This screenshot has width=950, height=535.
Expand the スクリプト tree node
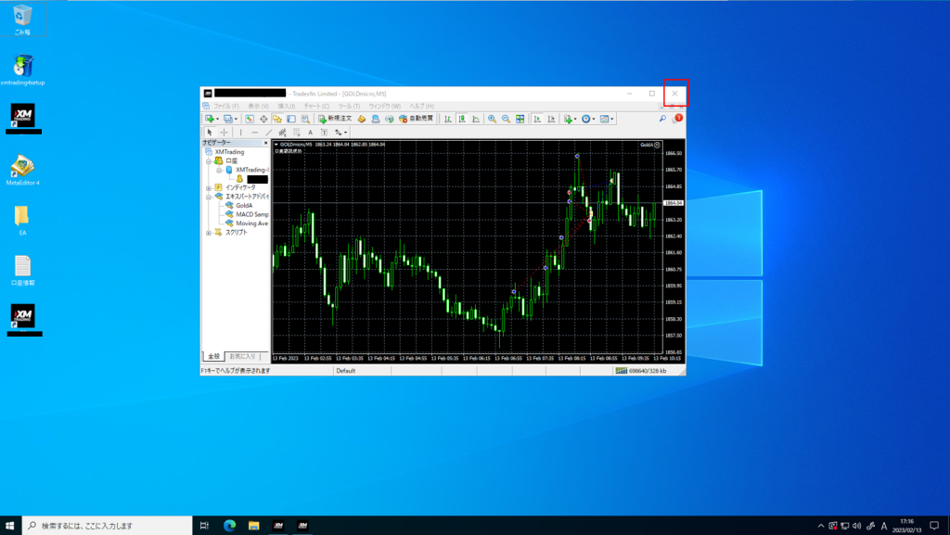click(209, 233)
